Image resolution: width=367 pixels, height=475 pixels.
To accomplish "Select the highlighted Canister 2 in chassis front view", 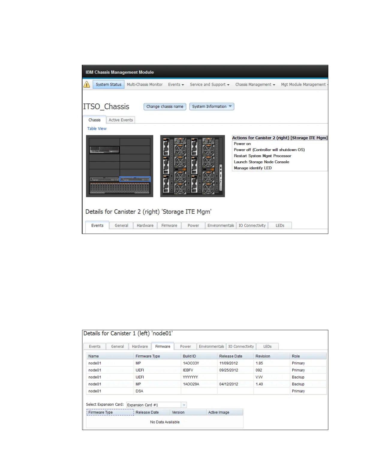I will click(x=135, y=179).
